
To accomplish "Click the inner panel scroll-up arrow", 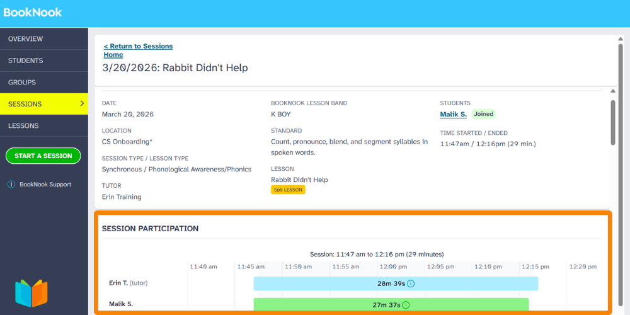I will click(x=613, y=91).
